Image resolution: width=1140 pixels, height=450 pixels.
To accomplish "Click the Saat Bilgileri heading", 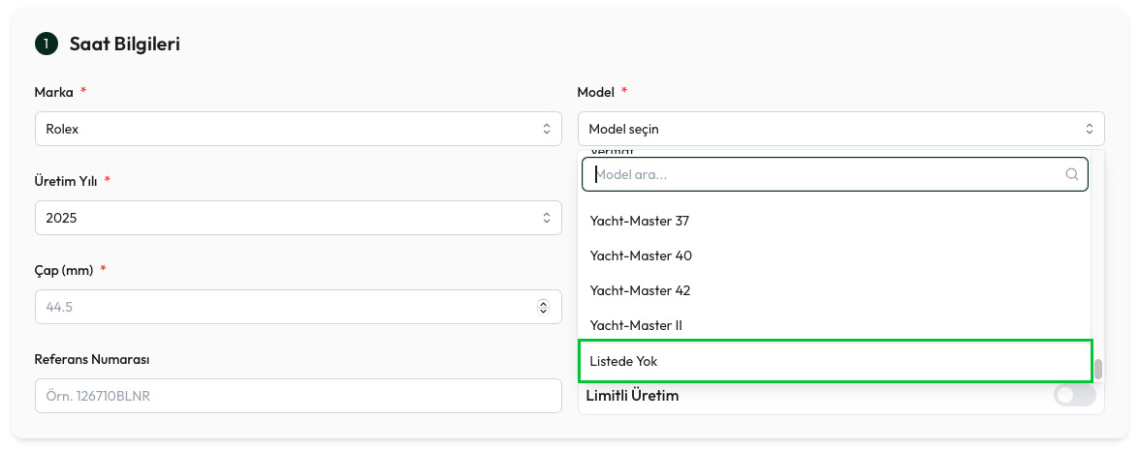I will [x=124, y=44].
